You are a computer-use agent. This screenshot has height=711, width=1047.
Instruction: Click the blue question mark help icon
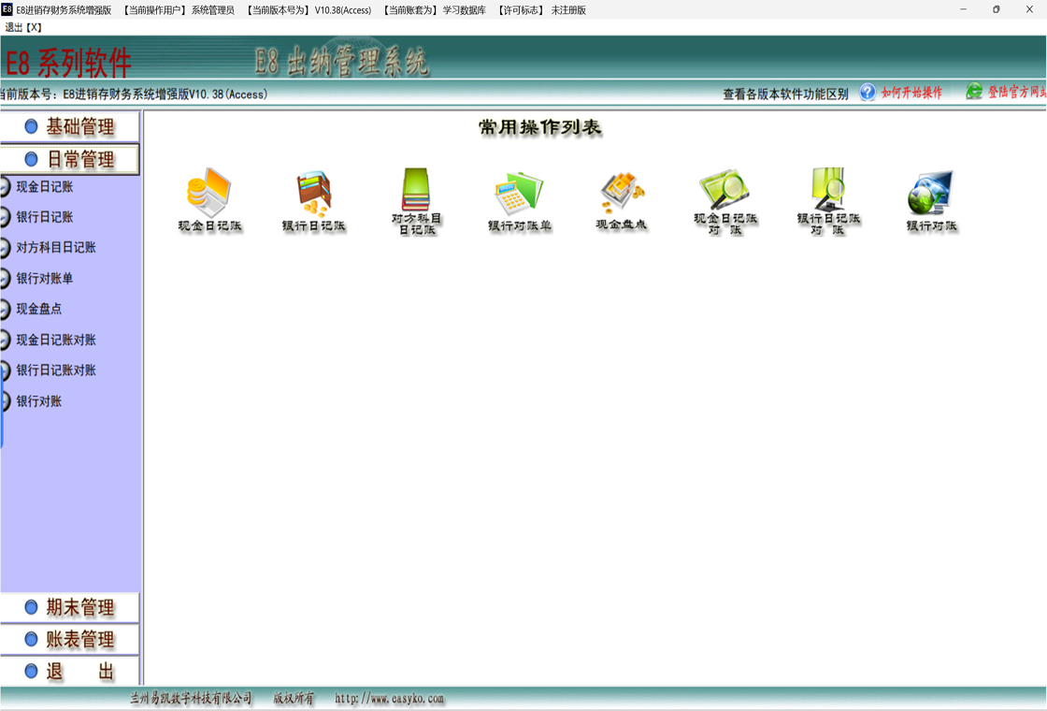coord(868,93)
